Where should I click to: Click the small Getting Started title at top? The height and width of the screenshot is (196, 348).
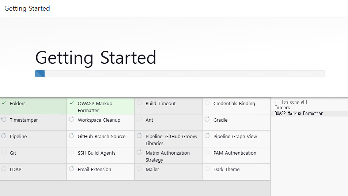click(x=27, y=8)
